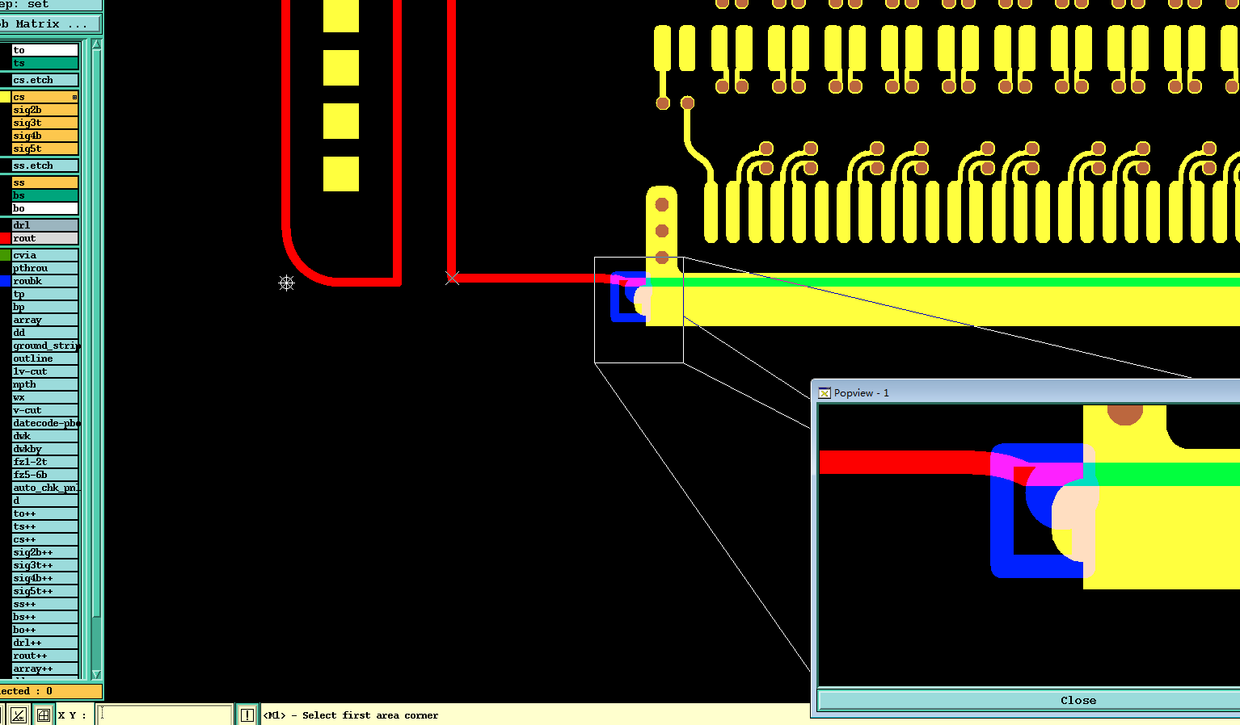Select the 'drl' layer row
The width and height of the screenshot is (1240, 725).
pyautogui.click(x=45, y=225)
